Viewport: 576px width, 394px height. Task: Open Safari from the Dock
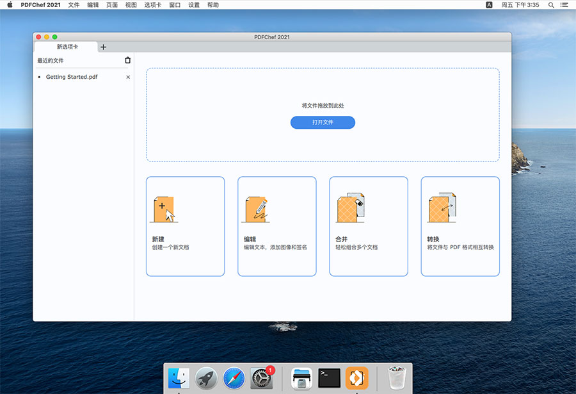pyautogui.click(x=234, y=378)
